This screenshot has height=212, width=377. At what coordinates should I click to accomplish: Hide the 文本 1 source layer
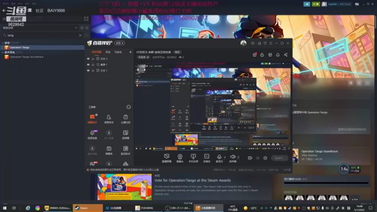point(88,70)
